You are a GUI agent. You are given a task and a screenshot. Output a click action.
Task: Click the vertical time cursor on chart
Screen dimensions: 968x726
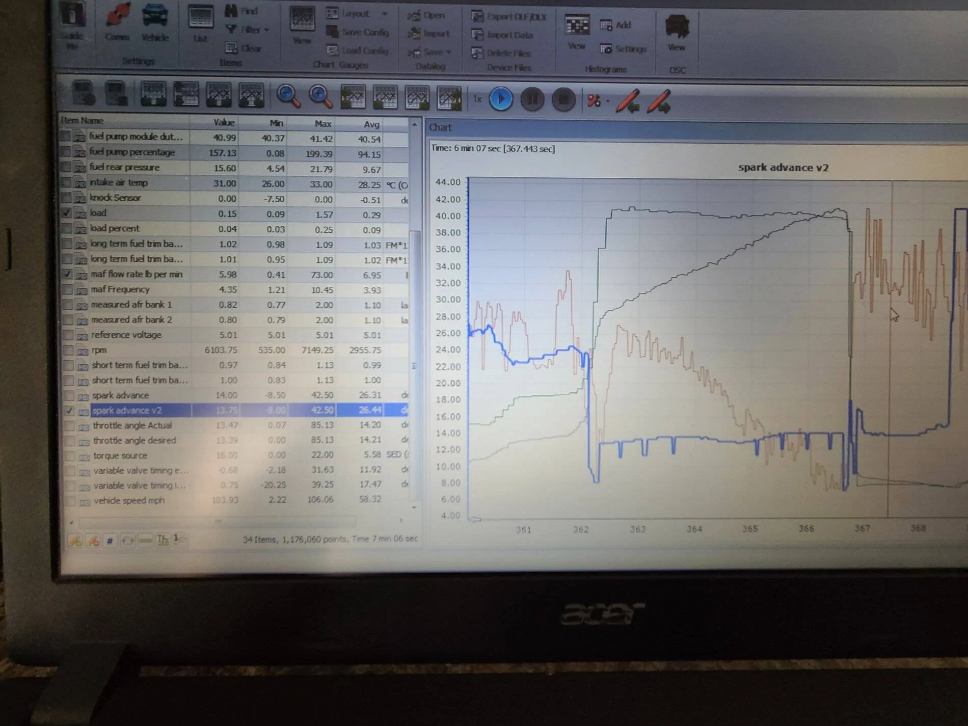pyautogui.click(x=890, y=349)
